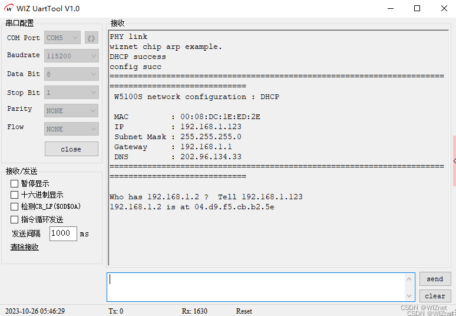
Task: Click 'wiznet chip arp example.' line
Action: (x=166, y=47)
